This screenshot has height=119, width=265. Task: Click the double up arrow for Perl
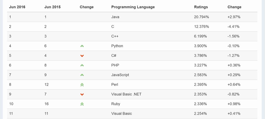82,85
